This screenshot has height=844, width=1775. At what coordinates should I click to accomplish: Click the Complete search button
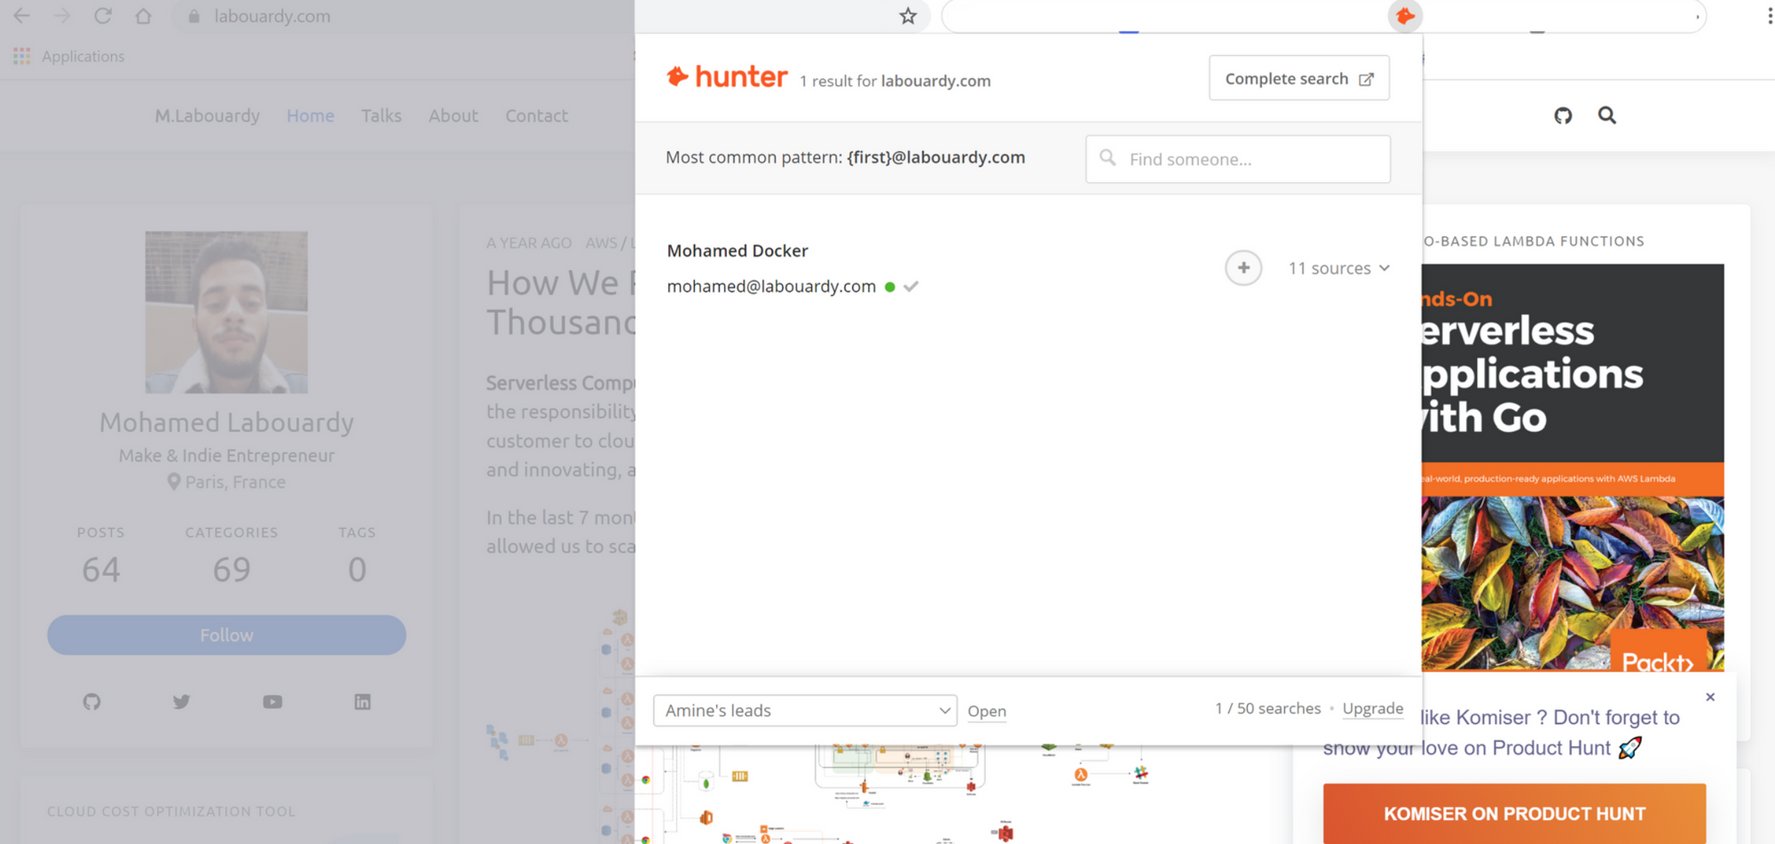[x=1299, y=78]
